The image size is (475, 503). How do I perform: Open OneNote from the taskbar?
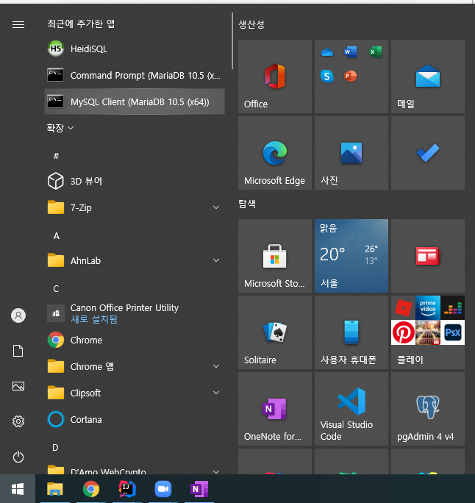point(199,489)
